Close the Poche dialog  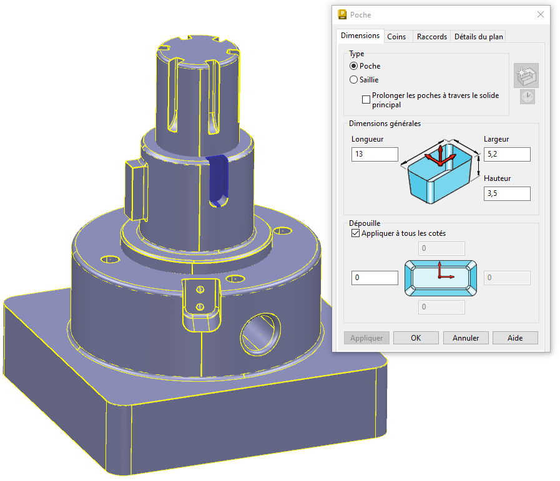pyautogui.click(x=541, y=14)
